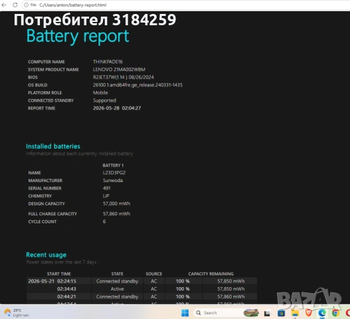The height and width of the screenshot is (319, 350).
Task: Click the Connected Standby value Supported
Action: pyautogui.click(x=104, y=100)
